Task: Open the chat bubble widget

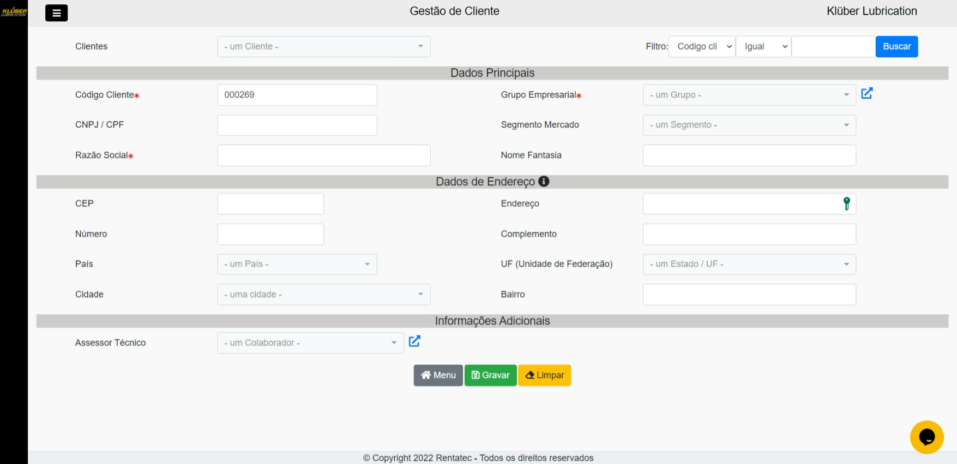Action: 926,437
